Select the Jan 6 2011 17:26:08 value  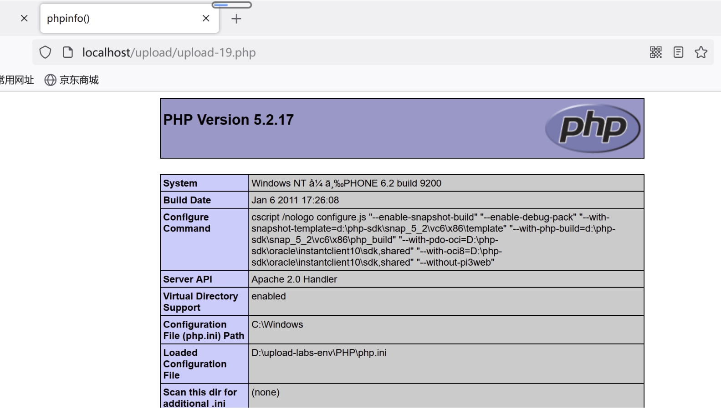(x=295, y=200)
